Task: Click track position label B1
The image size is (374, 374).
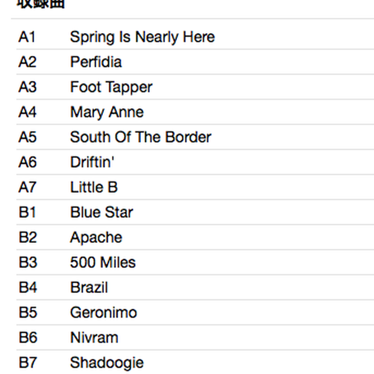Action: click(27, 212)
